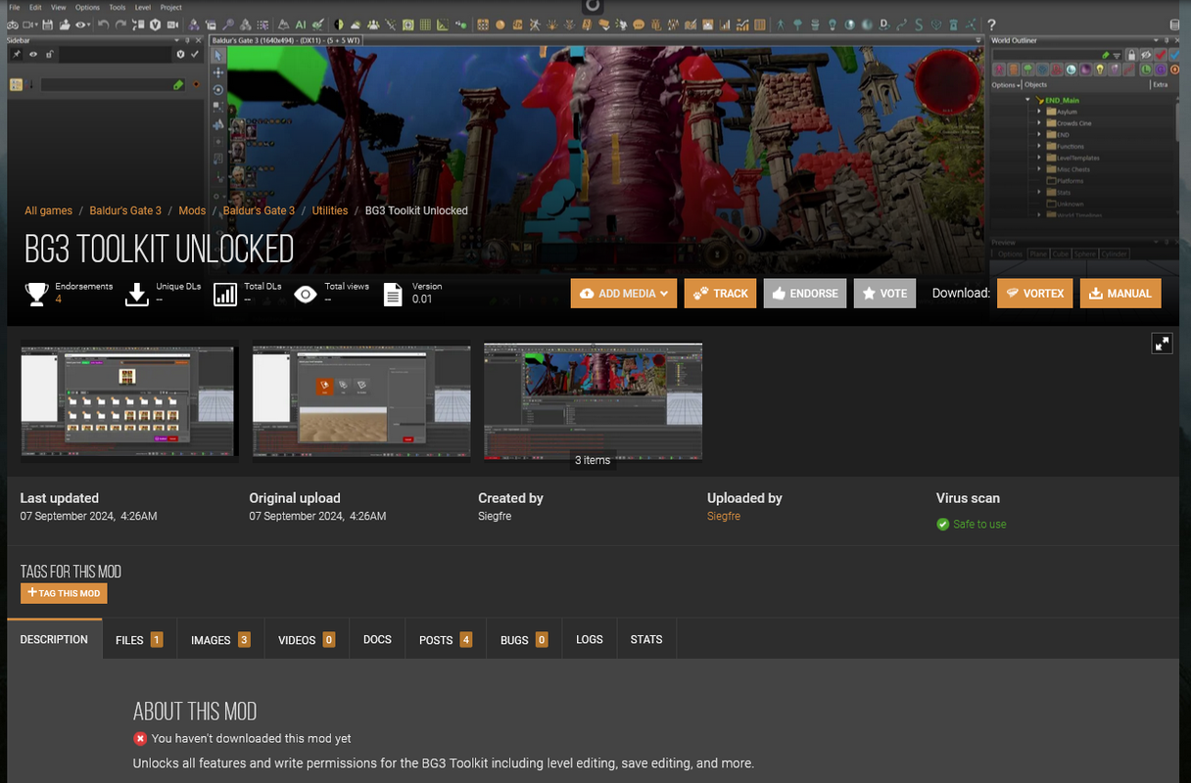This screenshot has width=1191, height=783.
Task: Click the Unique DLs download icon
Action: 137,294
